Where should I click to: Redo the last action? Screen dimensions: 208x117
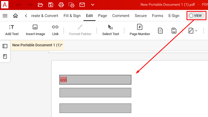click(x=30, y=5)
